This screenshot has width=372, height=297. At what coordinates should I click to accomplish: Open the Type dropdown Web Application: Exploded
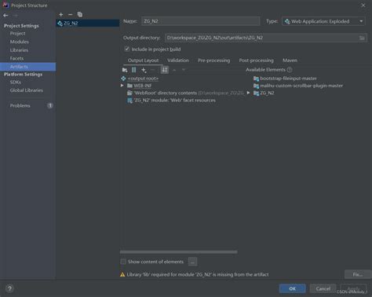pos(324,21)
